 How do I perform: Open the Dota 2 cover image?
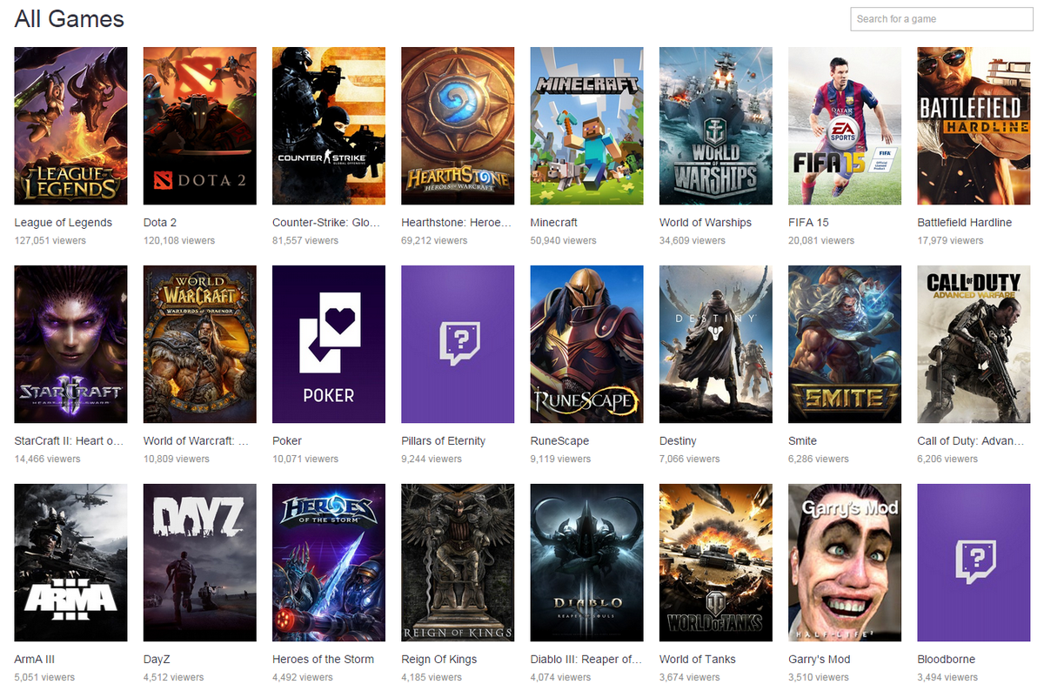point(200,126)
